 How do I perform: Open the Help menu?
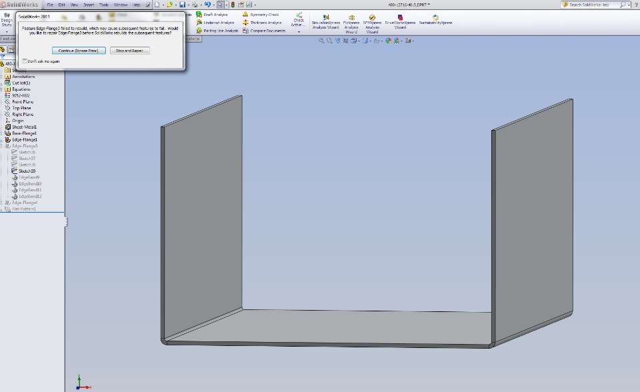click(x=137, y=5)
